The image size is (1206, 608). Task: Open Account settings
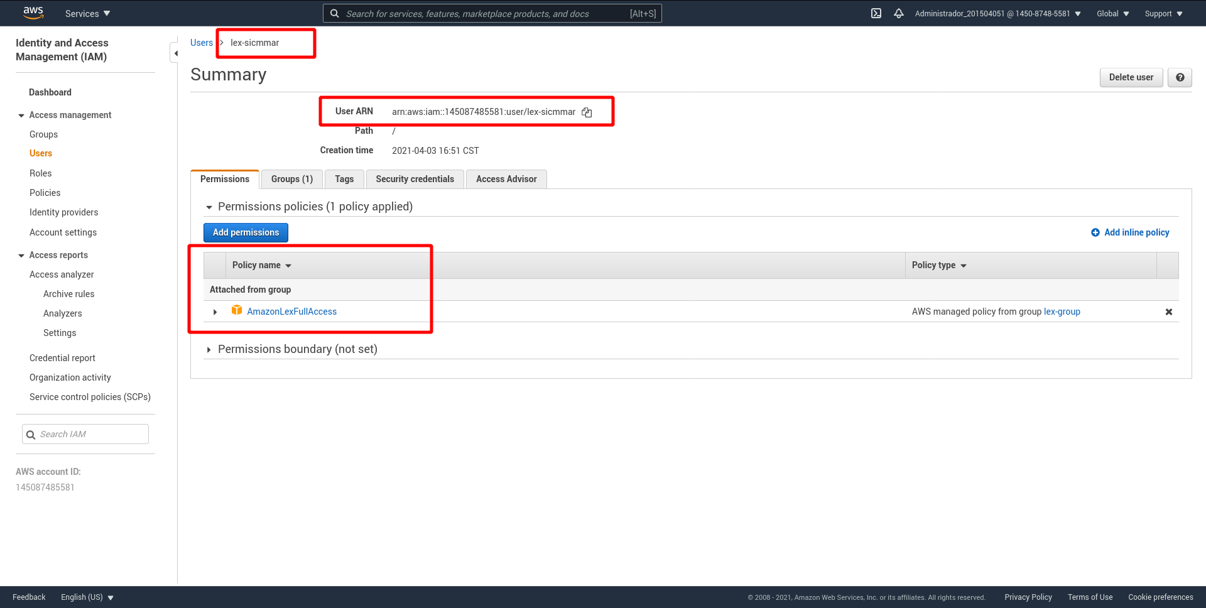point(63,232)
